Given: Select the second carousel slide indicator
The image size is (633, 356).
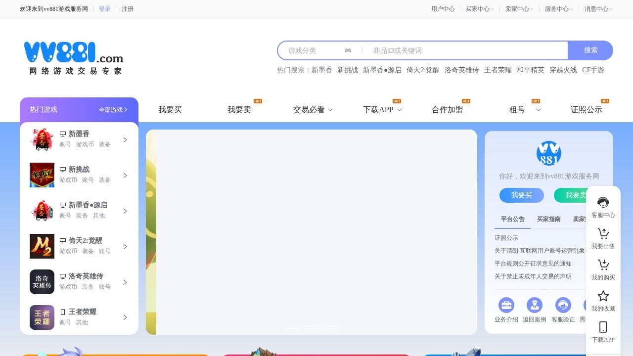Looking at the screenshot, I should (312, 328).
